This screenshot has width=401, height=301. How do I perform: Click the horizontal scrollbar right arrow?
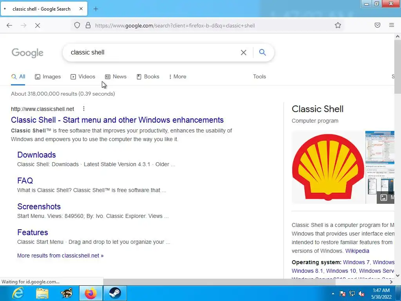(x=391, y=282)
